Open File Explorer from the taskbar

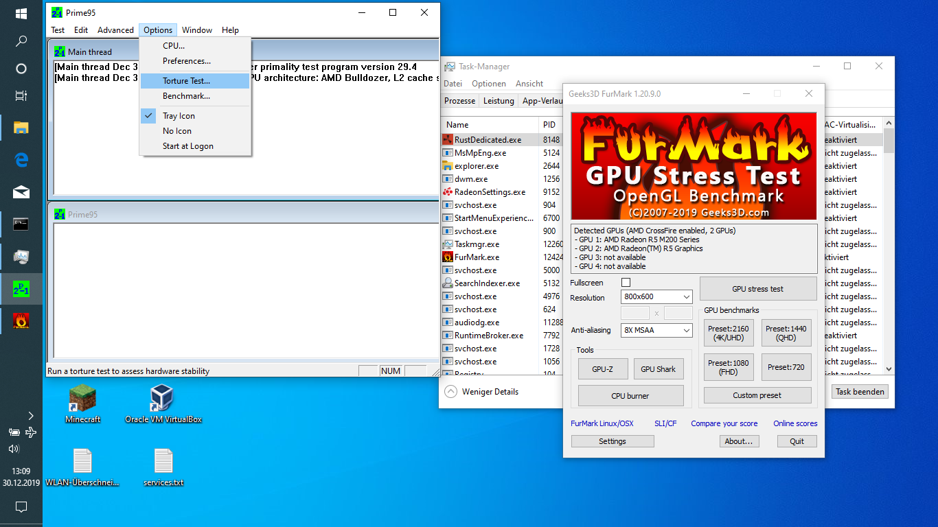pos(21,128)
